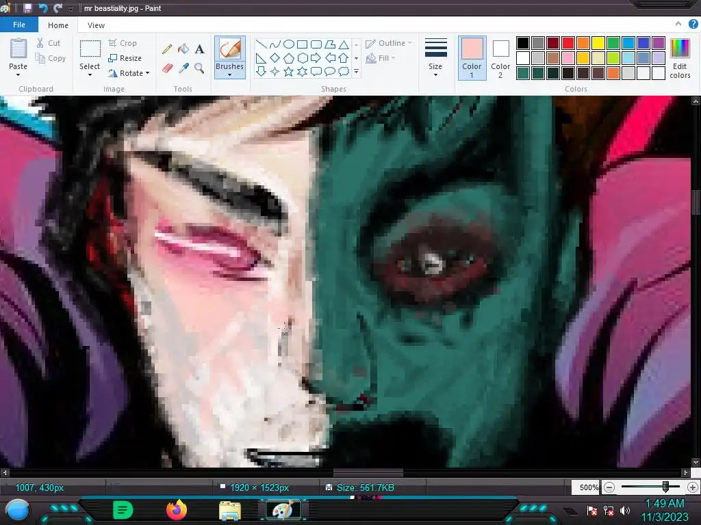Click the Crop button
This screenshot has height=525, width=701.
(x=123, y=43)
